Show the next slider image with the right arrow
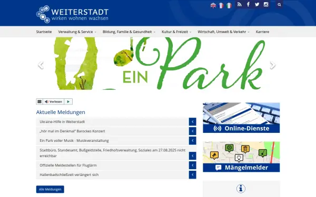Screen dimensions: 316x197 point(272,65)
